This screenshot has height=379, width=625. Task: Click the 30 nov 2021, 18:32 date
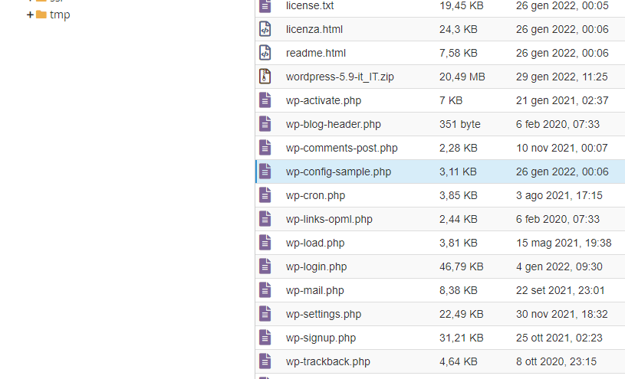561,315
